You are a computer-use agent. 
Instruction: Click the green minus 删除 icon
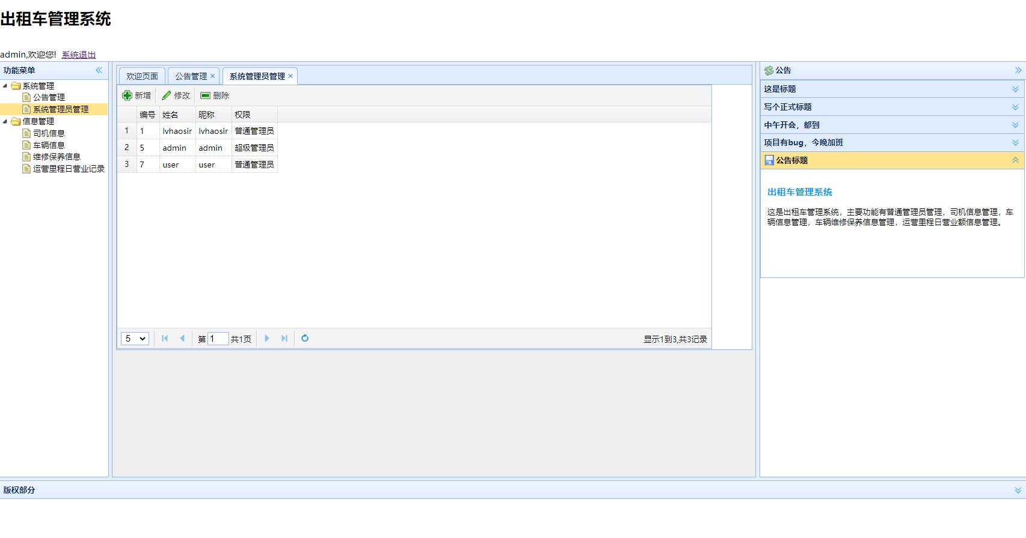coord(205,95)
